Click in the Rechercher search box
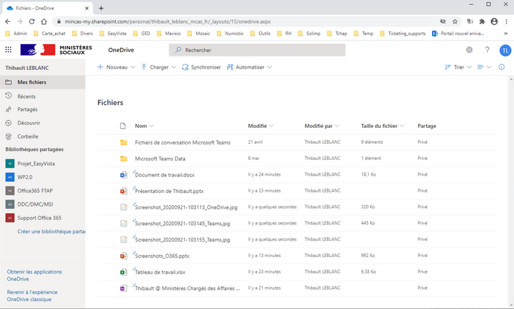The image size is (514, 309). pyautogui.click(x=257, y=50)
